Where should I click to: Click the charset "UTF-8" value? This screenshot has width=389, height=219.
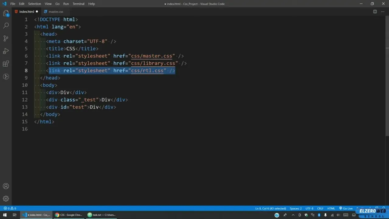97,41
